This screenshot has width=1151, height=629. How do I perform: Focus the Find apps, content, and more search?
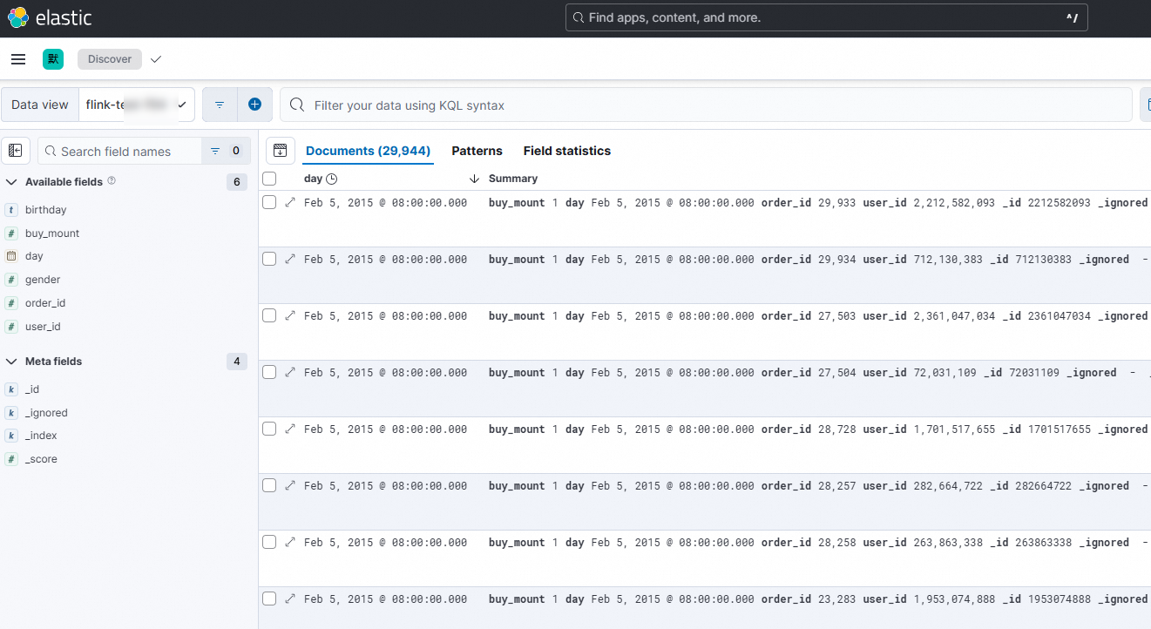coord(827,17)
